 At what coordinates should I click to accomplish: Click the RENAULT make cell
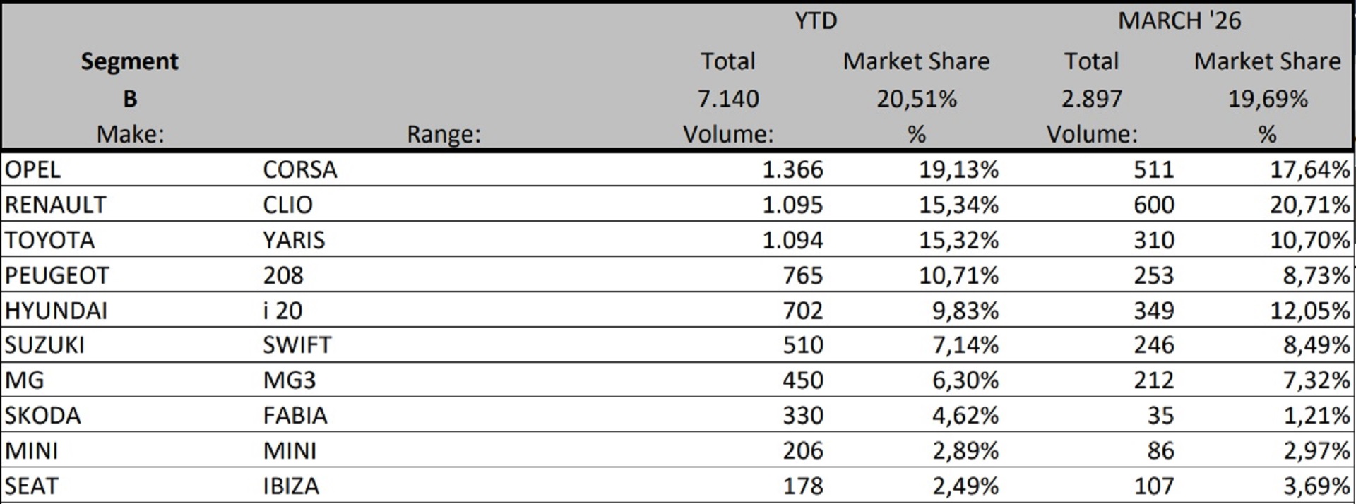tap(55, 205)
